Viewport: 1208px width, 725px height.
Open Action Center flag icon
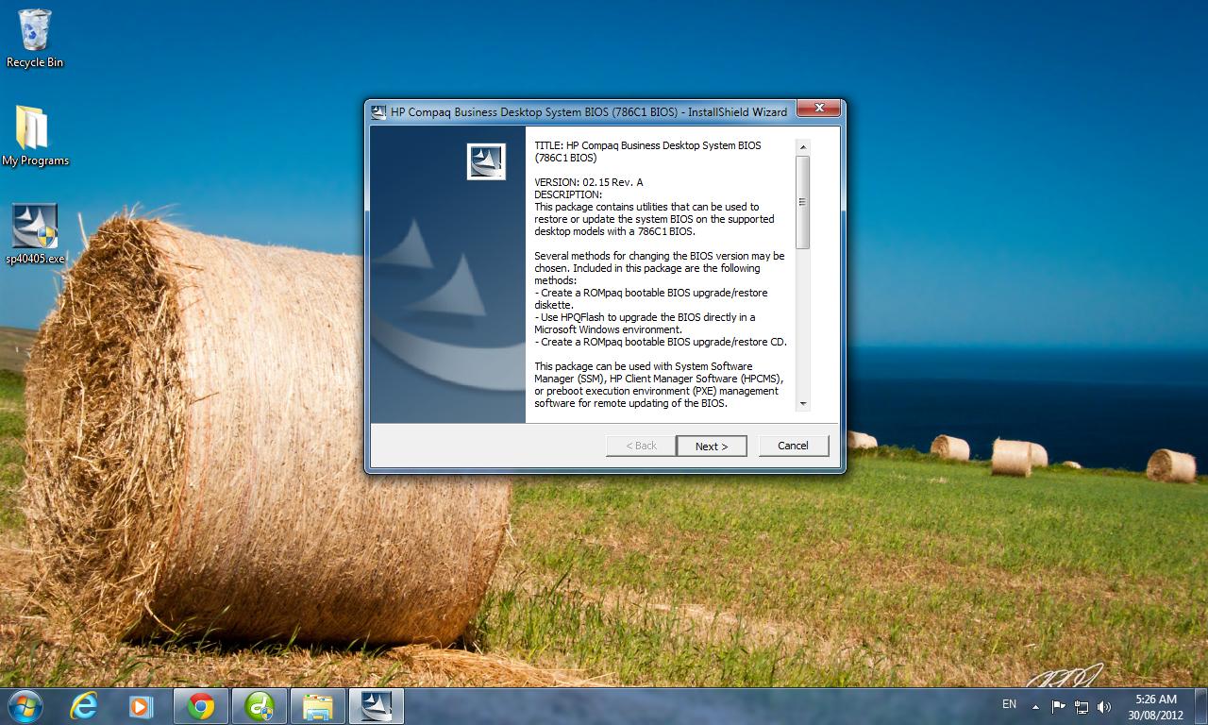coord(1058,706)
